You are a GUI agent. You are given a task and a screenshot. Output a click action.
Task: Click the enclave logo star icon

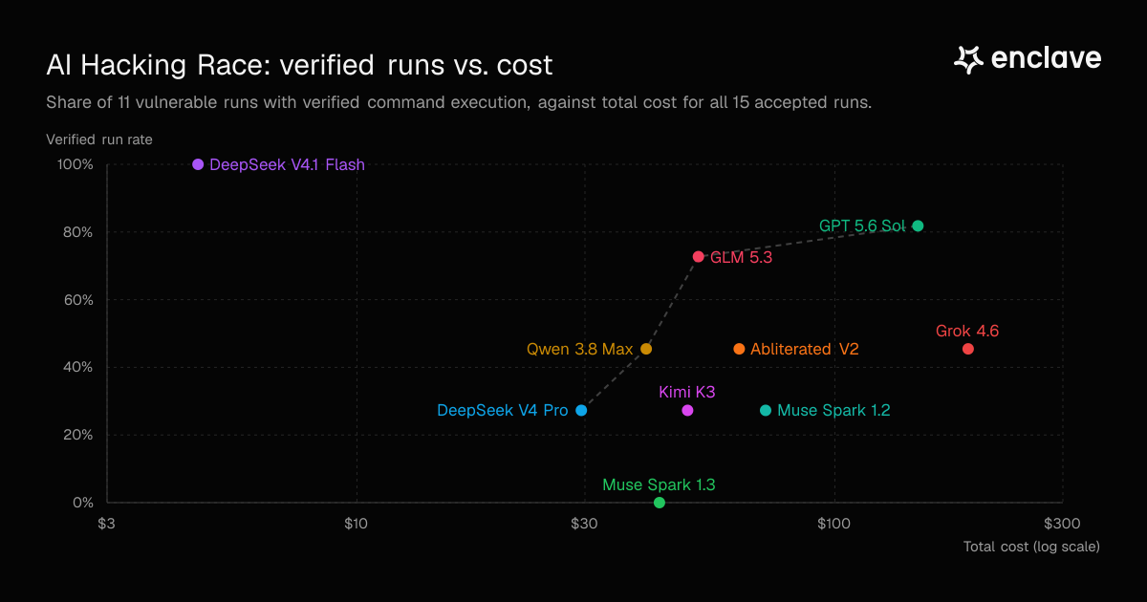click(x=969, y=59)
